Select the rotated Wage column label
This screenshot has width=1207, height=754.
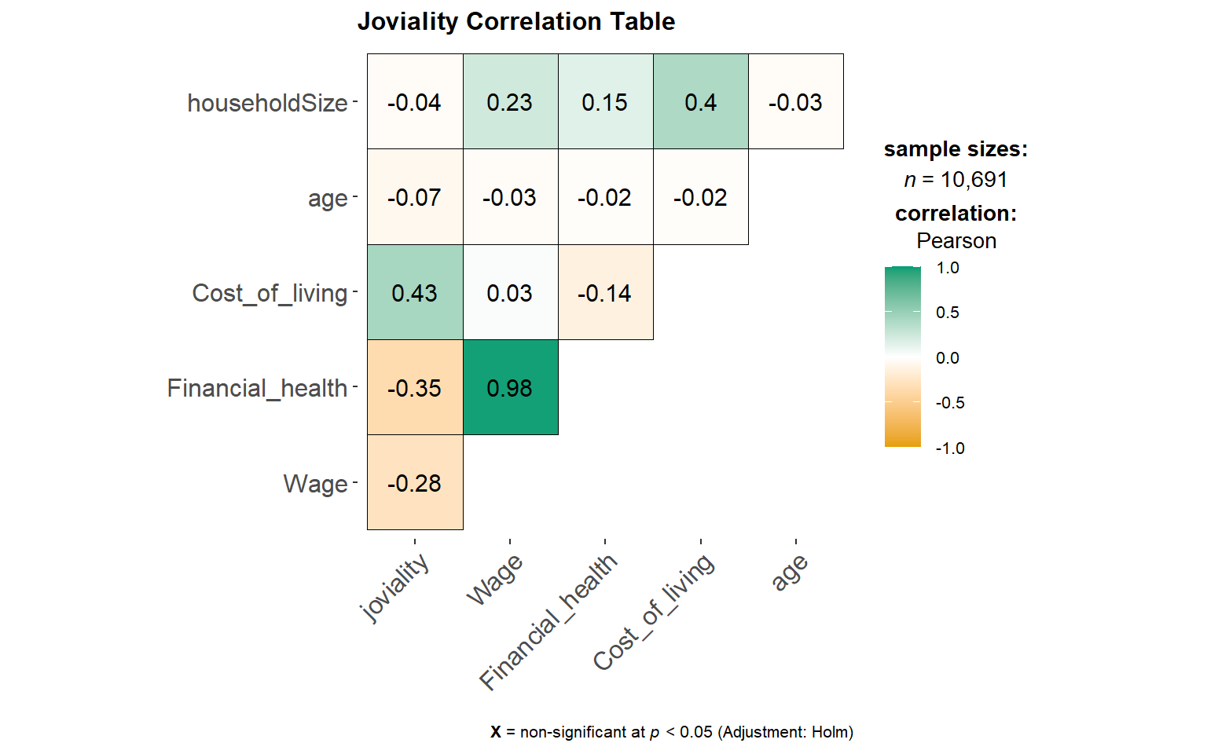pos(494,580)
